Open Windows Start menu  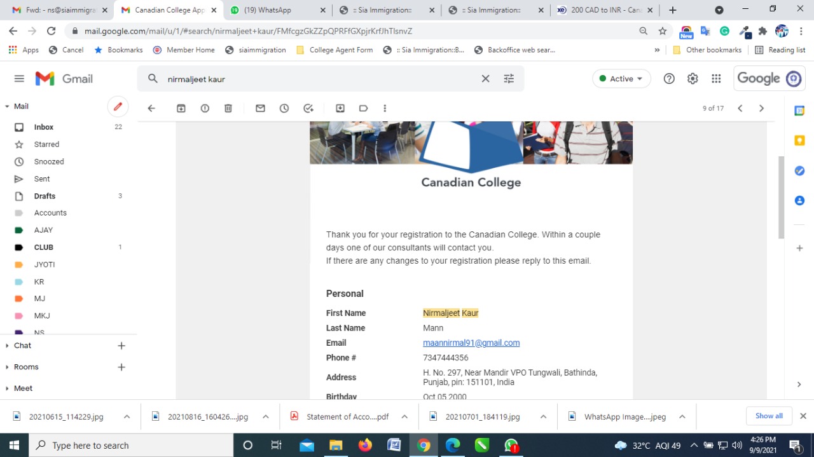pyautogui.click(x=14, y=445)
